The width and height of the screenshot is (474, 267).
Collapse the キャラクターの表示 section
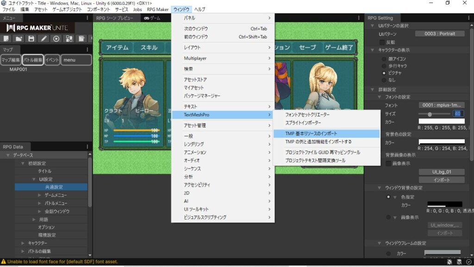coord(373,50)
